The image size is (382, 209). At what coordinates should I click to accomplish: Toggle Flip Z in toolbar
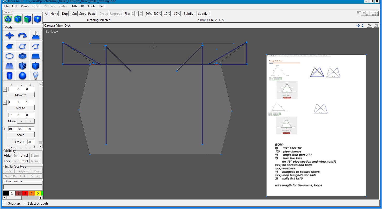[141, 14]
